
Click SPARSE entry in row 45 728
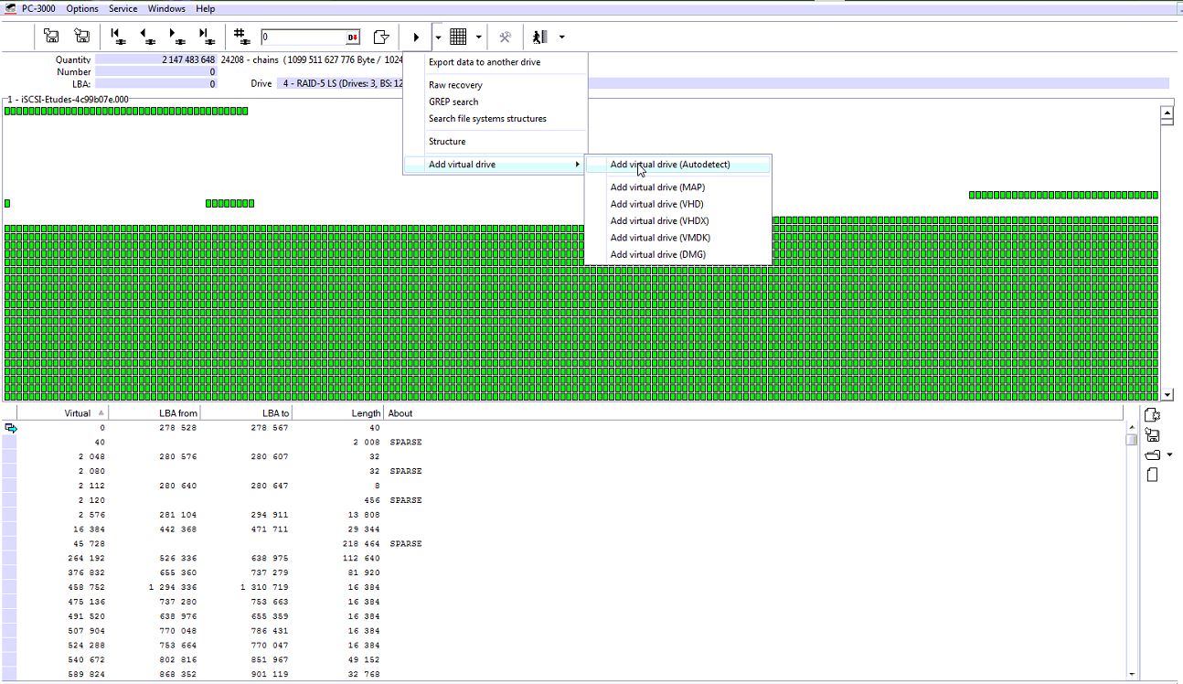point(406,544)
